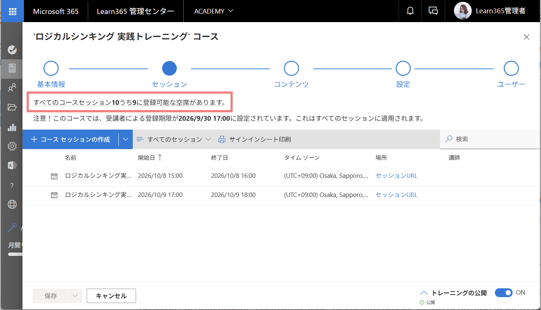541x310 pixels.
Task: Open dropdown arrow next to 保存 button
Action: click(x=75, y=296)
